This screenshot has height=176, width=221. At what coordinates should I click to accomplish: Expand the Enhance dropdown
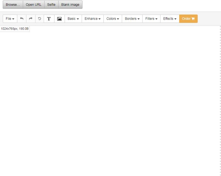point(93,19)
